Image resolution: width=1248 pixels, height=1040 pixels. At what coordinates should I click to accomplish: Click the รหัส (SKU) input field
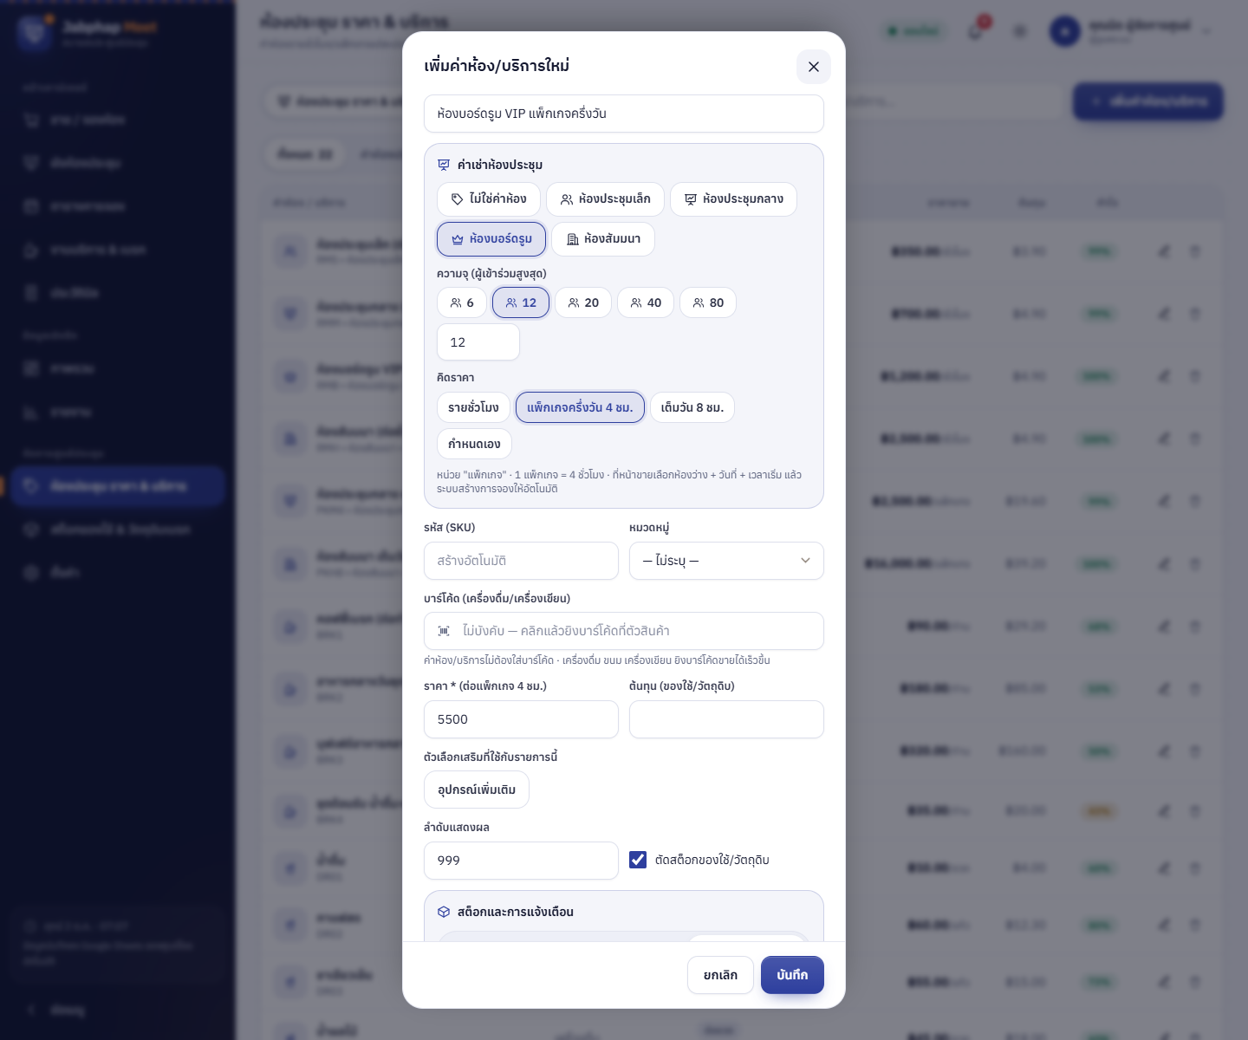tap(521, 561)
